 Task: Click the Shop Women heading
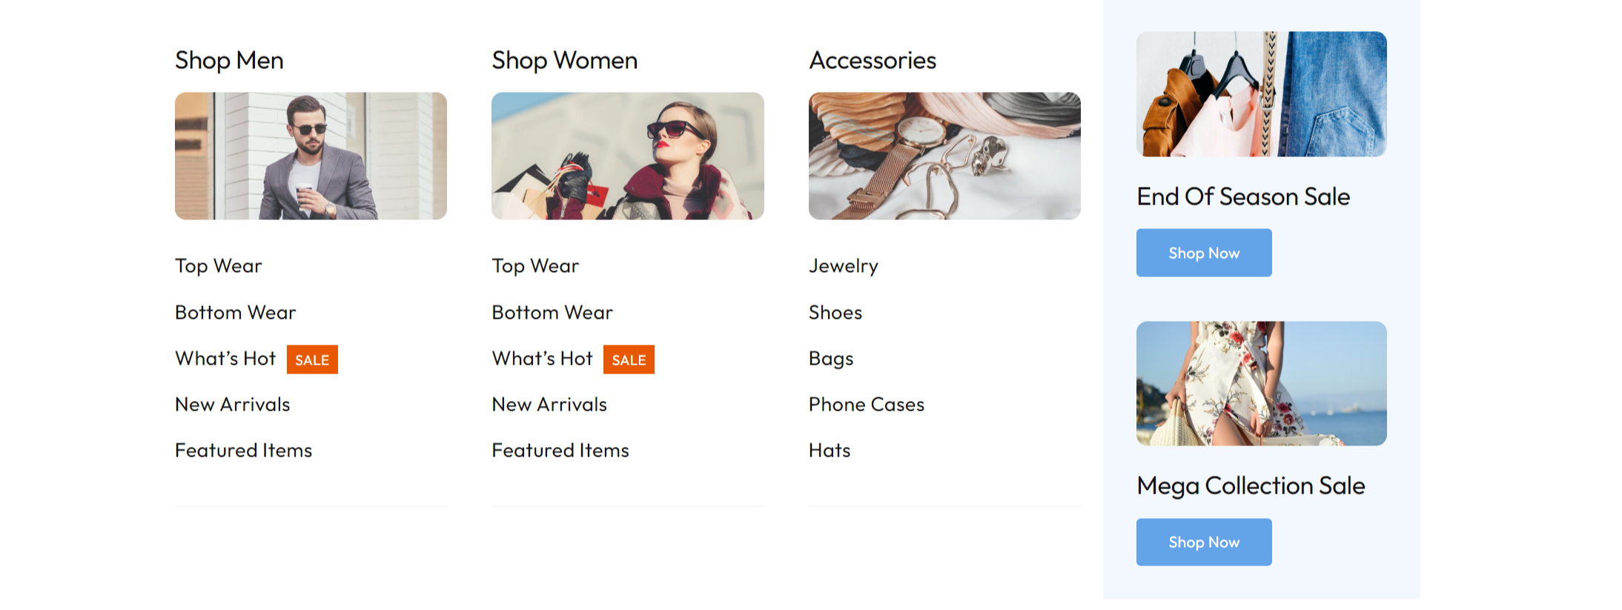pos(564,60)
